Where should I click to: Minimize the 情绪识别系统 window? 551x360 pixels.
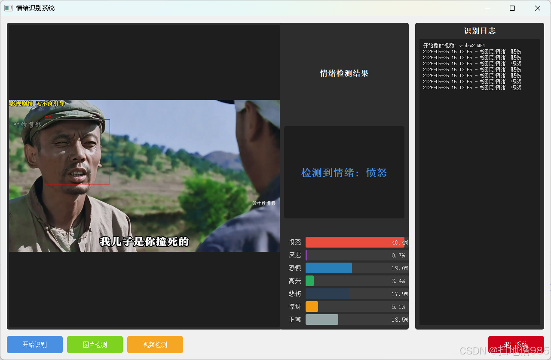coord(487,8)
